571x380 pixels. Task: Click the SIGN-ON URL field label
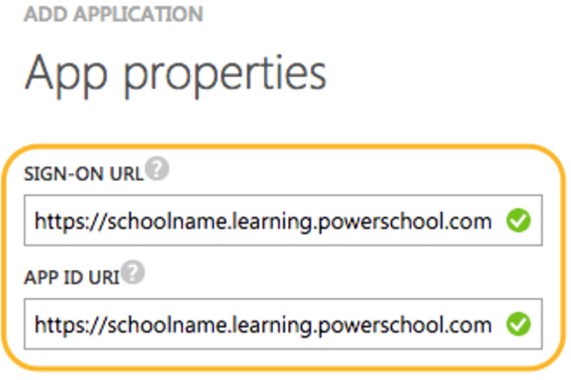(x=84, y=173)
